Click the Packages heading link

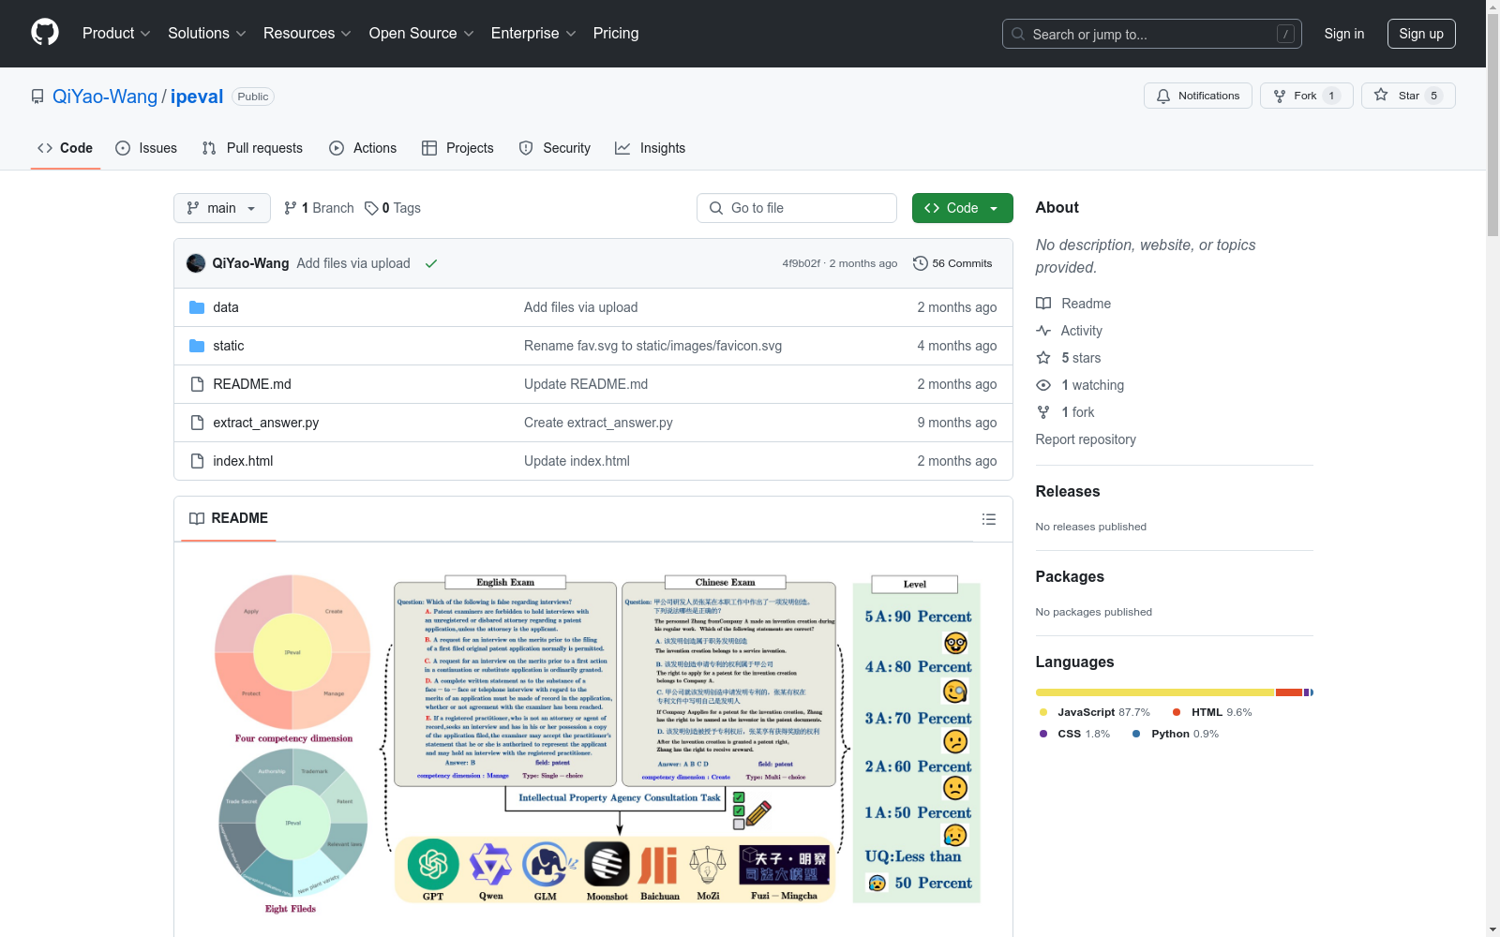tap(1070, 576)
